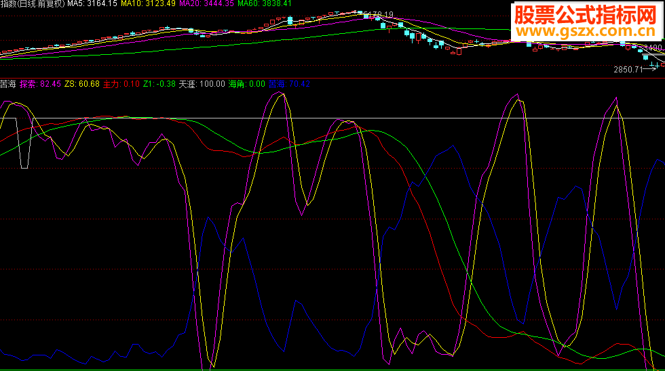Click the 5178.19 high price marker

coord(379,14)
